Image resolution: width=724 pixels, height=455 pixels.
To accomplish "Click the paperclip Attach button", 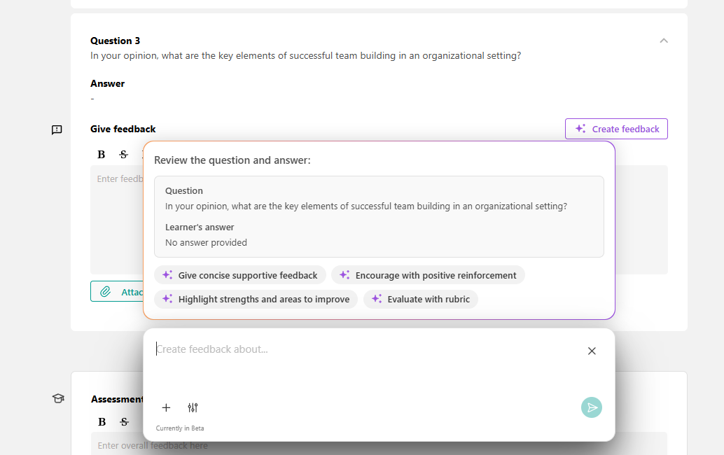I will [117, 292].
